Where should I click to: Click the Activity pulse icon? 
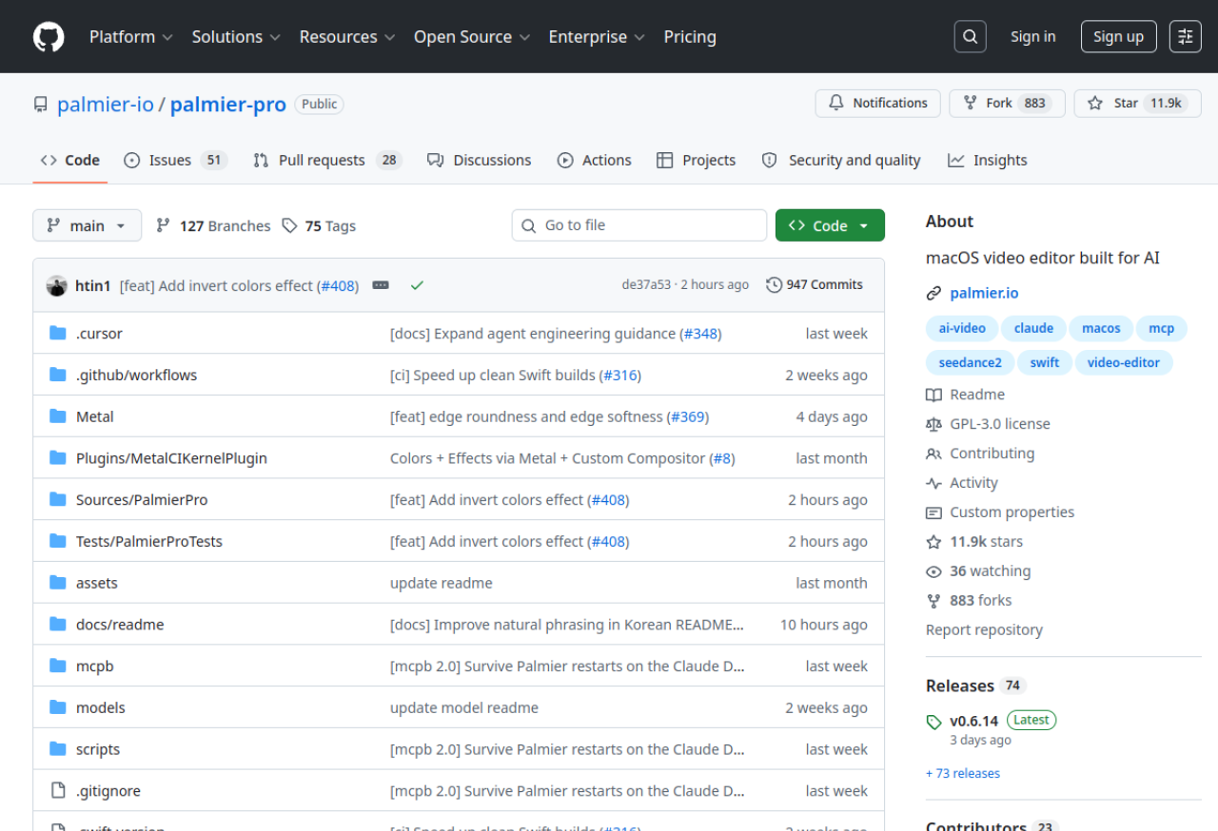tap(933, 483)
